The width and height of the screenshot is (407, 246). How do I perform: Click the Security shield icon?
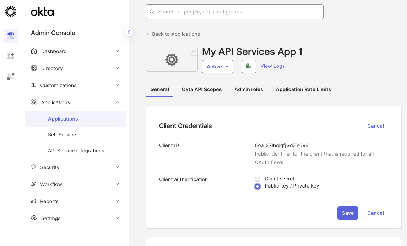[33, 167]
